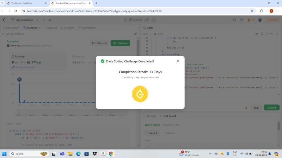Viewport: 282px width, 158px height.
Task: Pick a random question shuffle icon
Action: [x=50, y=20]
